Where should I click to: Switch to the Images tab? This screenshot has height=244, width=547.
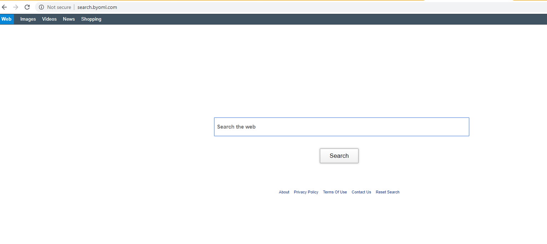28,19
